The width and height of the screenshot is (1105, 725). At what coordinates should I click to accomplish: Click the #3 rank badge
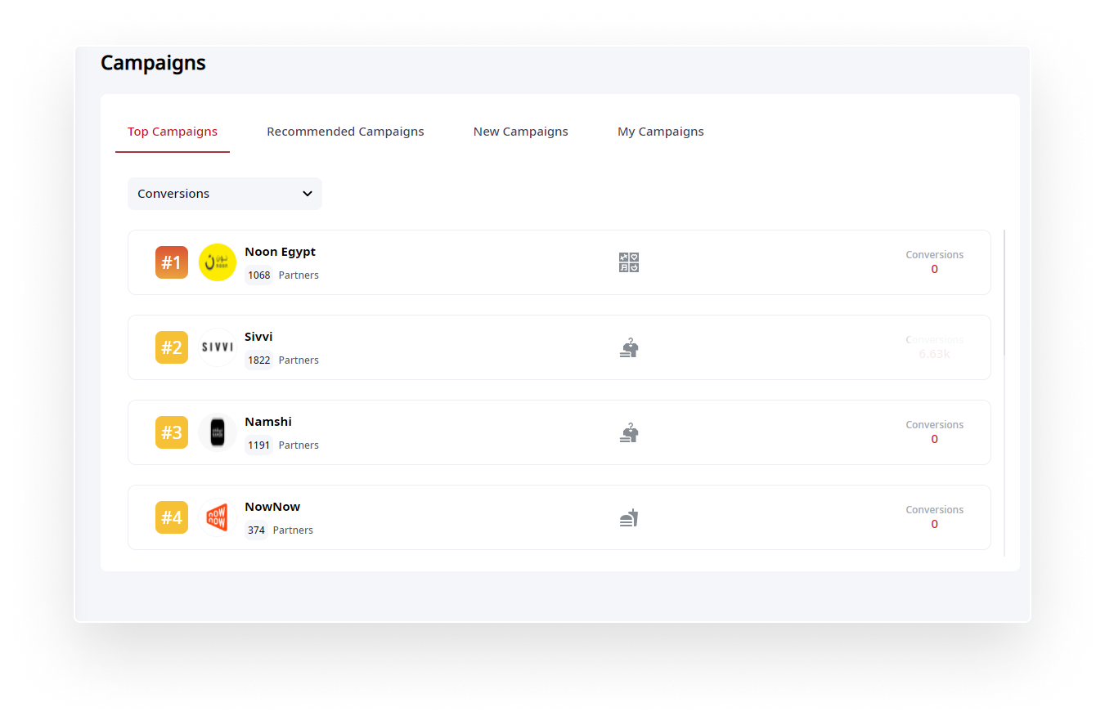172,432
